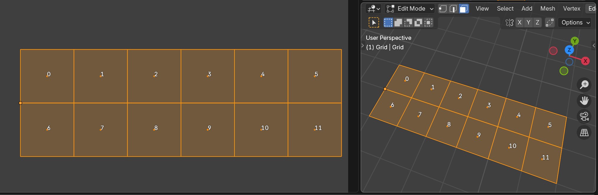The width and height of the screenshot is (598, 195).
Task: Toggle X axis mirror
Action: tap(520, 22)
